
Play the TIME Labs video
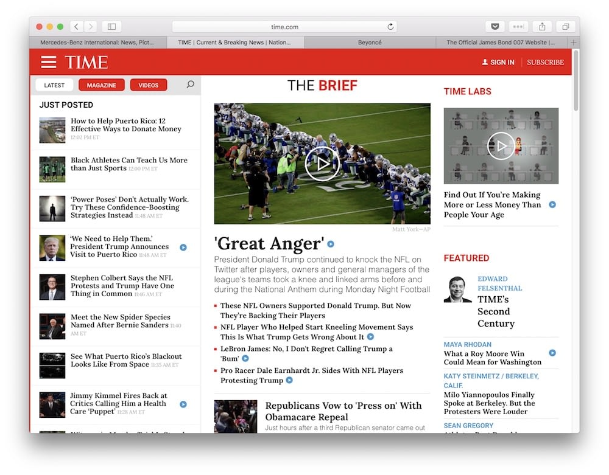501,146
